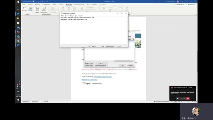
Task: Toggle the AutoSave switch in Word title bar
Action: [x=35, y=1]
